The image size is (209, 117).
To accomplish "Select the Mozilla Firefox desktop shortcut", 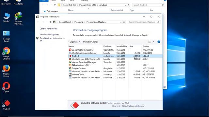I will 6,71.
